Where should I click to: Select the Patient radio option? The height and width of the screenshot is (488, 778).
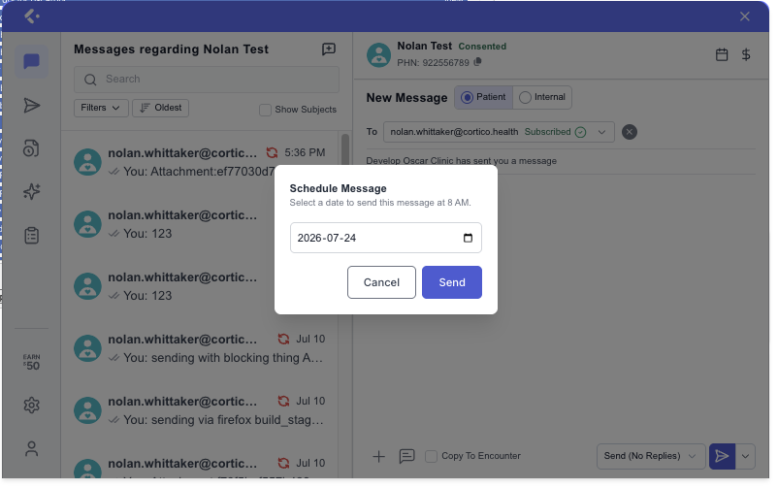point(483,97)
